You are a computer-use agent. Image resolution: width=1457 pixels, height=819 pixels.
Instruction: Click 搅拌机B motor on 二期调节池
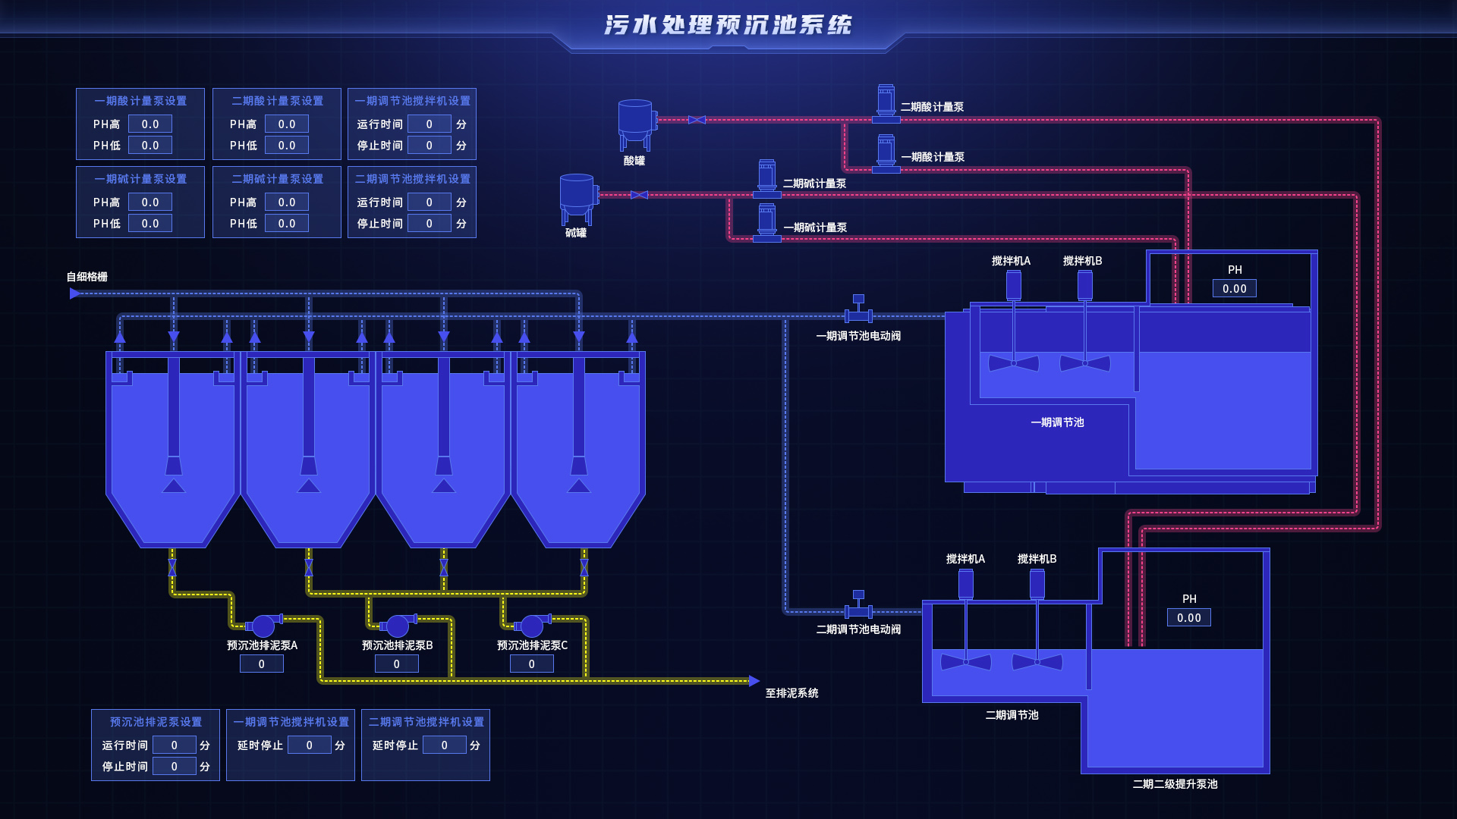[1037, 584]
